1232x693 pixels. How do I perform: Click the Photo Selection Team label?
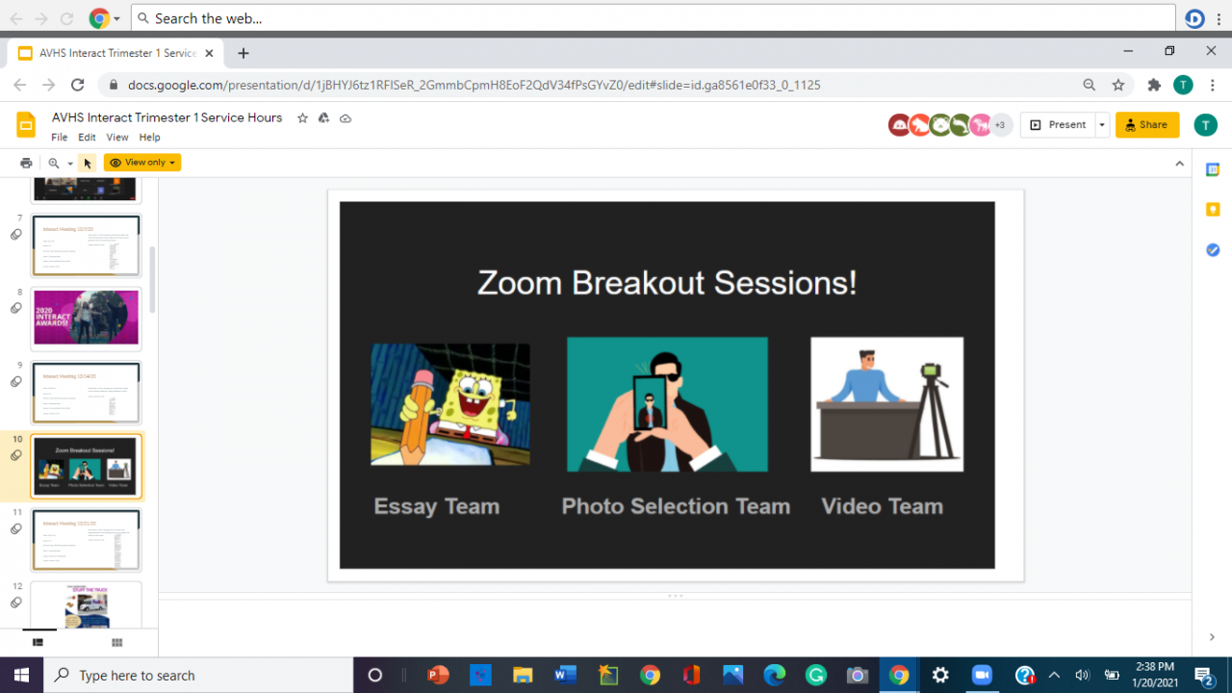tap(676, 506)
